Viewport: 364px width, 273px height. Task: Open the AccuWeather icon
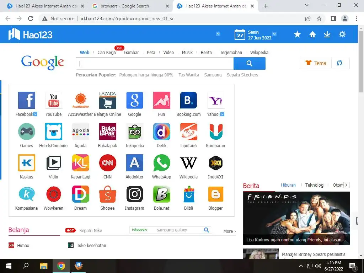(x=81, y=100)
